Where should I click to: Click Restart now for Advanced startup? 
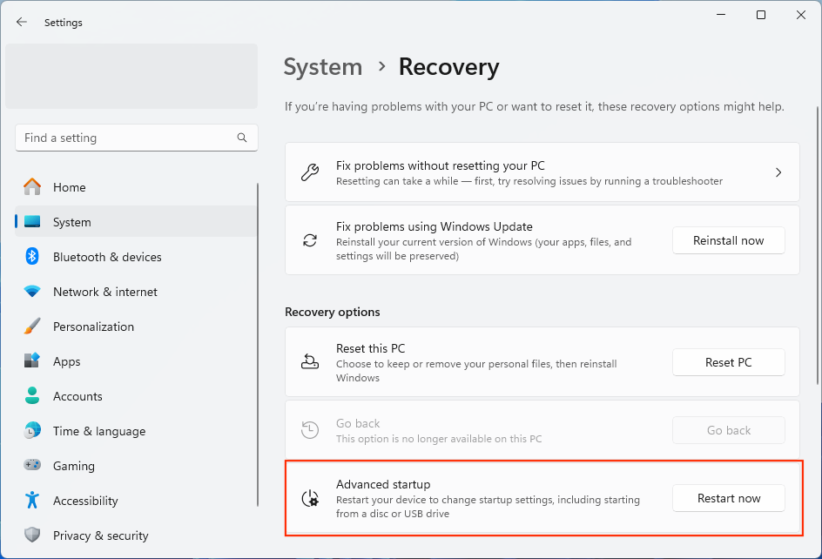[x=728, y=498]
